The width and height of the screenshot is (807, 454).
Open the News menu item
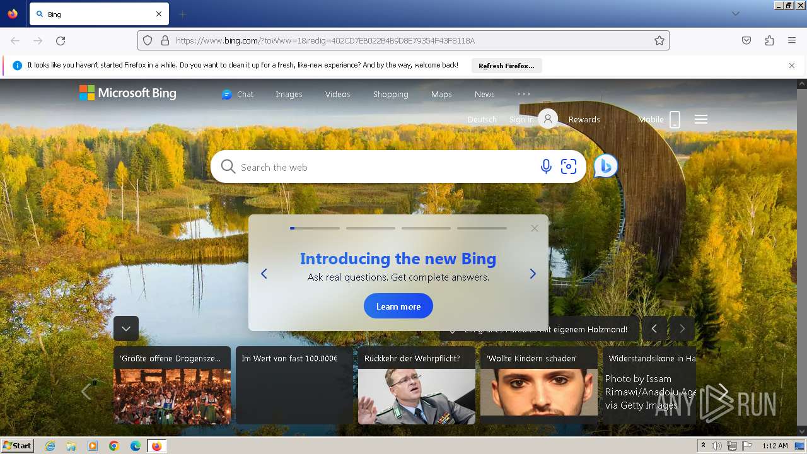tap(484, 94)
